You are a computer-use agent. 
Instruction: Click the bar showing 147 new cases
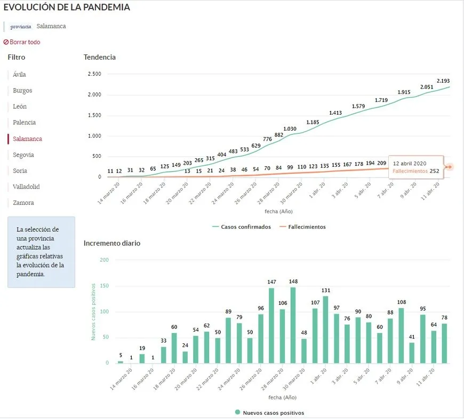click(x=271, y=325)
